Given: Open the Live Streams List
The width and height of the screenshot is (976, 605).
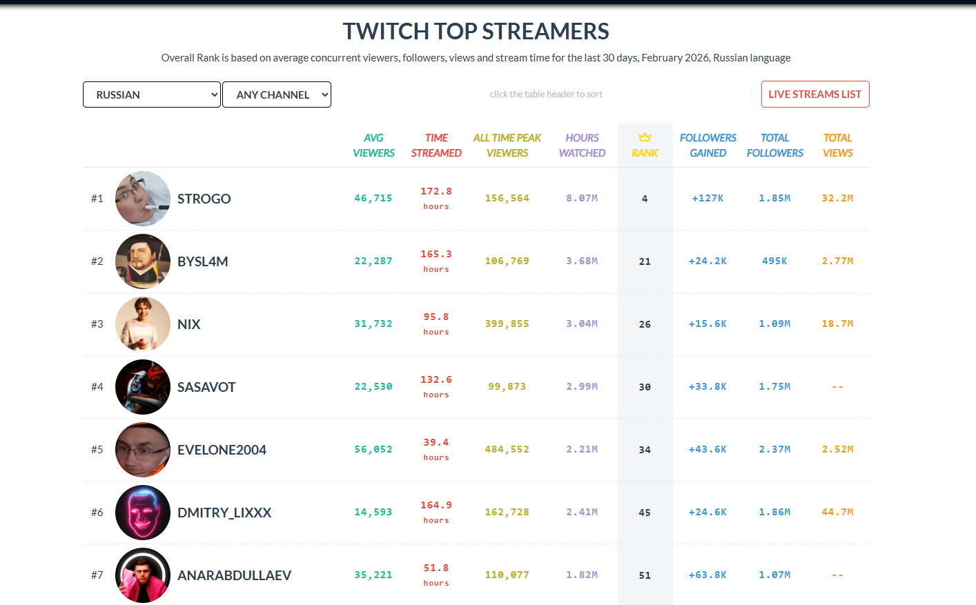Looking at the screenshot, I should coord(814,95).
